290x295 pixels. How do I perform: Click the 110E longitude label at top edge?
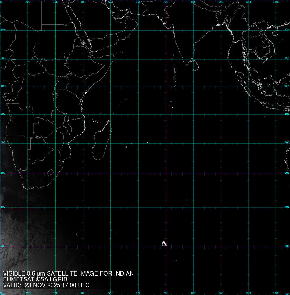click(276, 2)
